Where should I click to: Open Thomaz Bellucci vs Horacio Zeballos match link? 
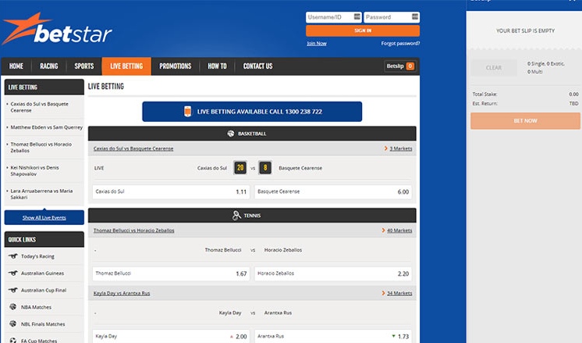pos(133,230)
